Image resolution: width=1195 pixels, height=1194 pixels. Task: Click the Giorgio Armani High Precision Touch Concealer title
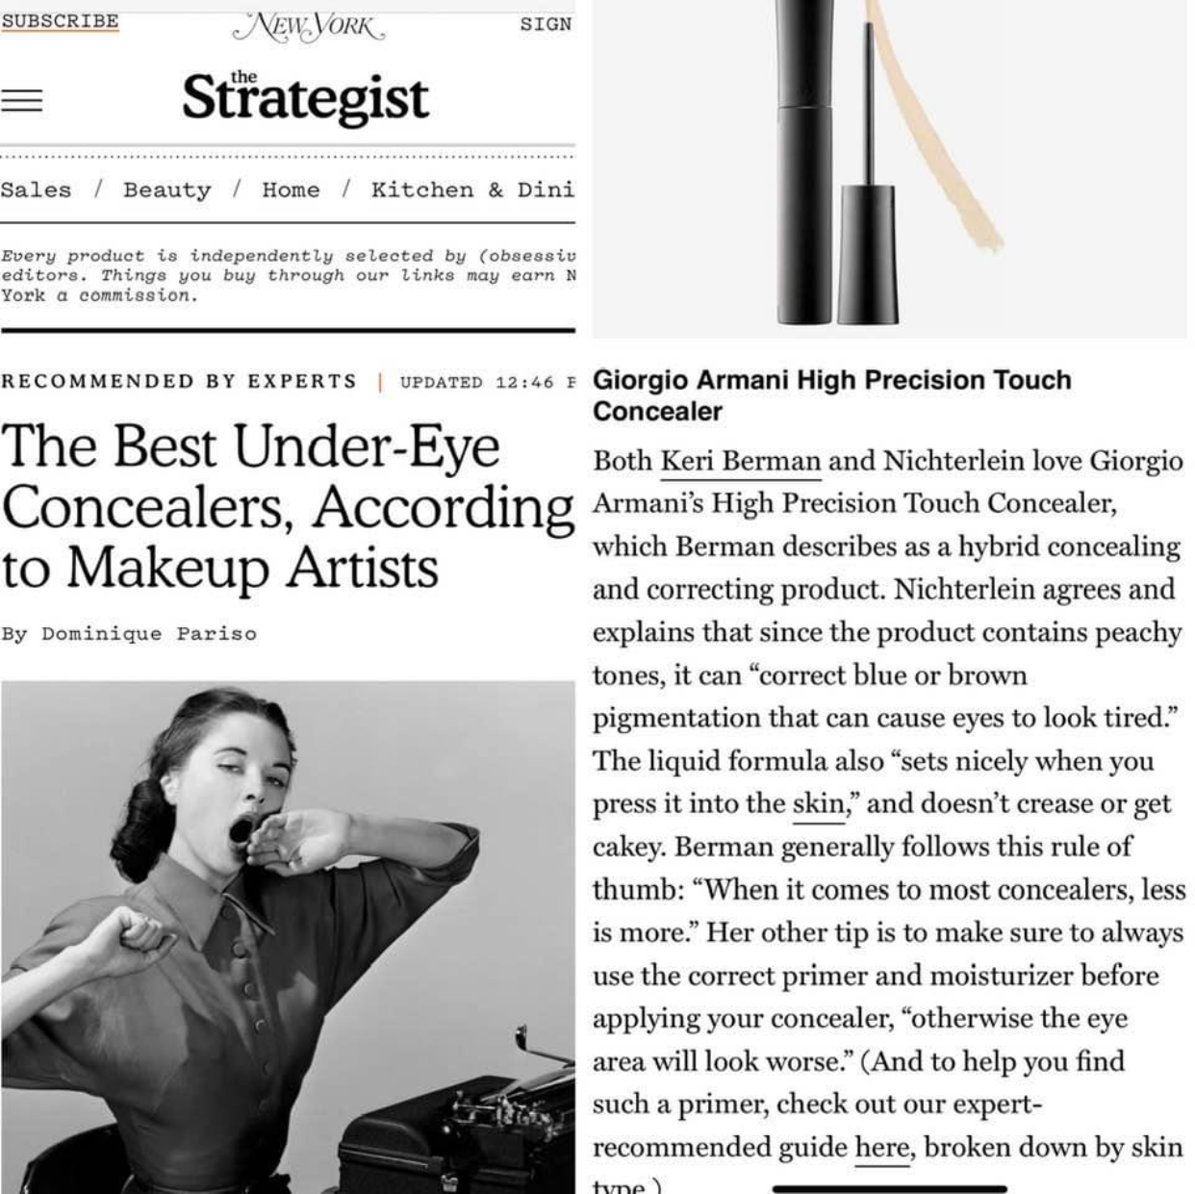(831, 394)
